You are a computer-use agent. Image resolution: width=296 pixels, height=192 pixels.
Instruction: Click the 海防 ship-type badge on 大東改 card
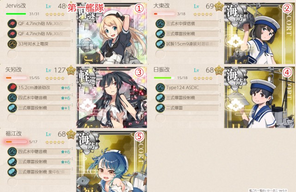[235, 14]
